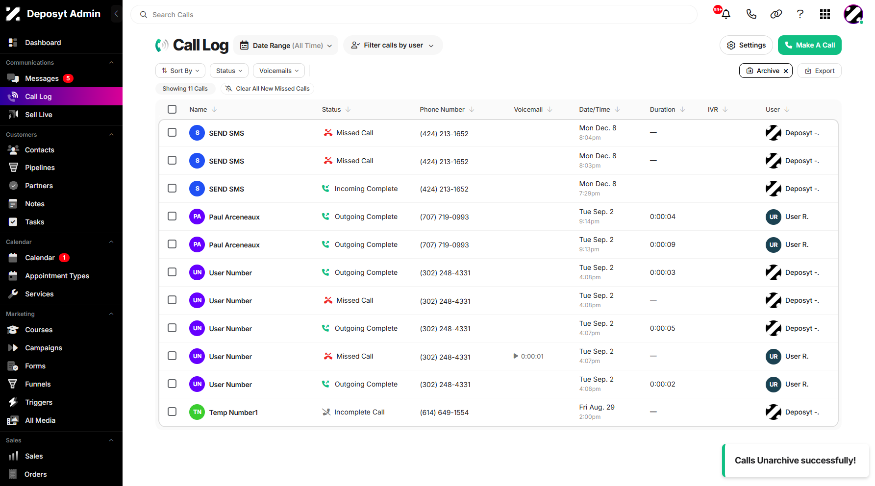Click the Export button
Image resolution: width=875 pixels, height=486 pixels.
pyautogui.click(x=820, y=71)
